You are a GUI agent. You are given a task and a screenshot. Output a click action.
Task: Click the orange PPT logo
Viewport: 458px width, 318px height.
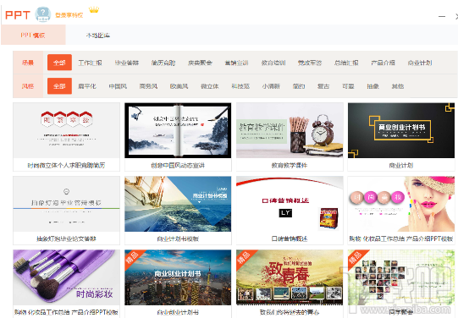(x=18, y=15)
